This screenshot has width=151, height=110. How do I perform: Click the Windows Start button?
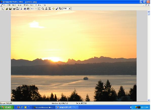point(7,107)
